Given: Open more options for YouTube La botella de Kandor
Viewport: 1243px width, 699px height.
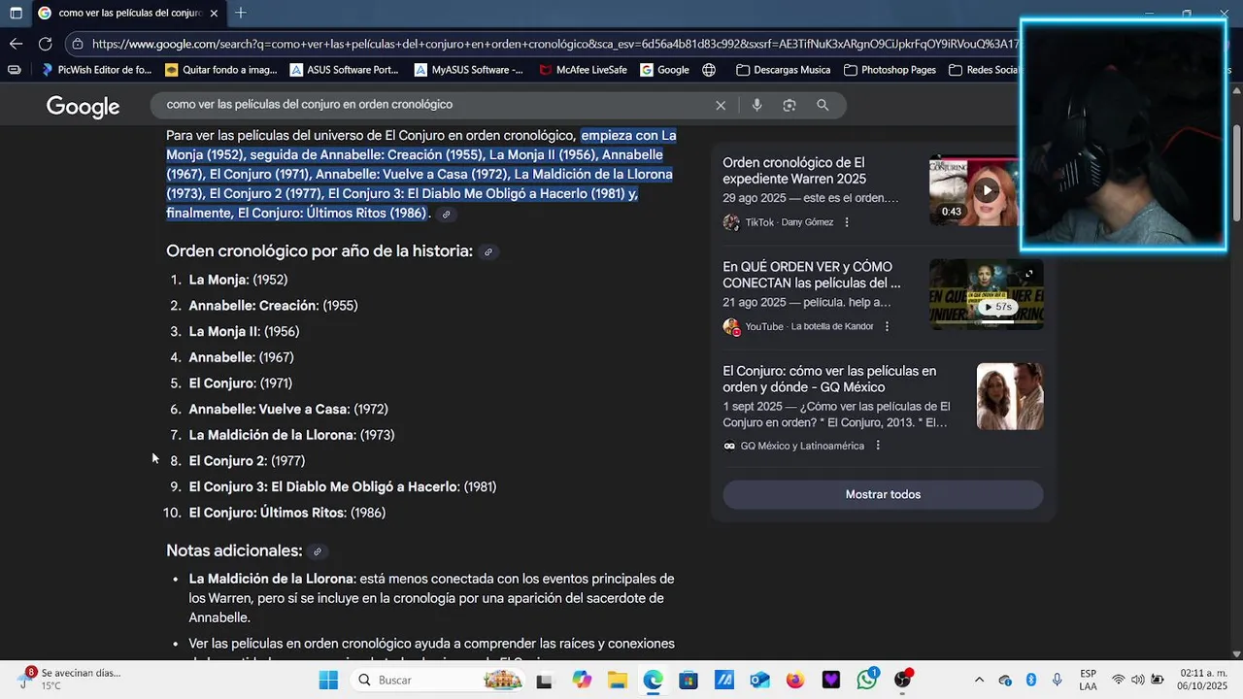Looking at the screenshot, I should pos(887,326).
